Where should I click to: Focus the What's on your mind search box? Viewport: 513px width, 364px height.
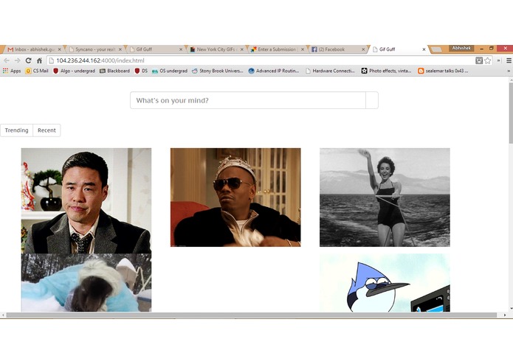pyautogui.click(x=248, y=100)
